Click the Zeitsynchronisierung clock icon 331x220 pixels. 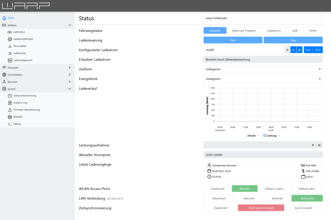tap(10, 96)
